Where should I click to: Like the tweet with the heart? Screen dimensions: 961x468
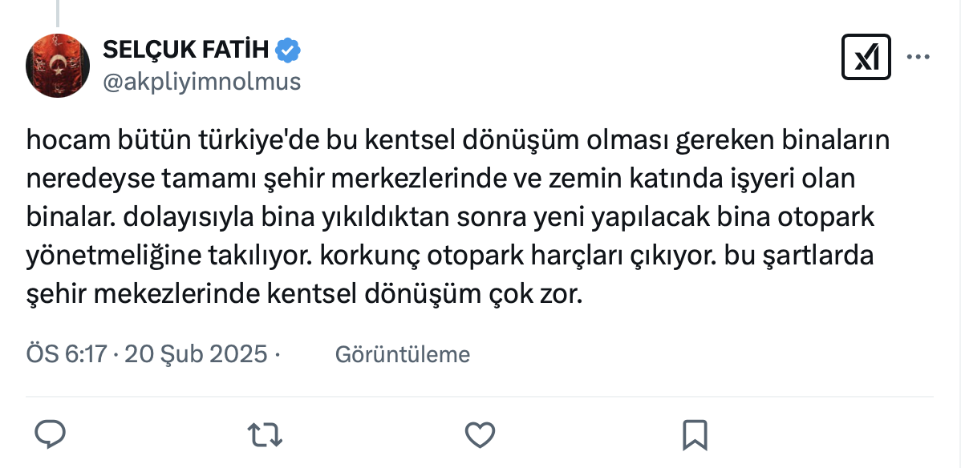click(480, 434)
